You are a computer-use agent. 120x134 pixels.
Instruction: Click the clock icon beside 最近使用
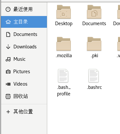pos(8,9)
